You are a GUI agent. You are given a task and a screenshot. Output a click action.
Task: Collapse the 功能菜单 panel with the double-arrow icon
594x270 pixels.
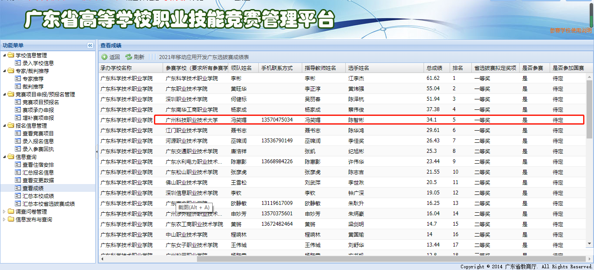(90, 46)
